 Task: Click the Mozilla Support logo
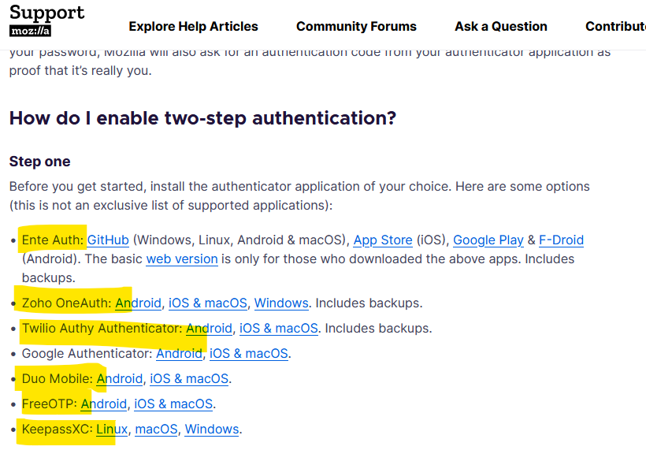coord(46,21)
